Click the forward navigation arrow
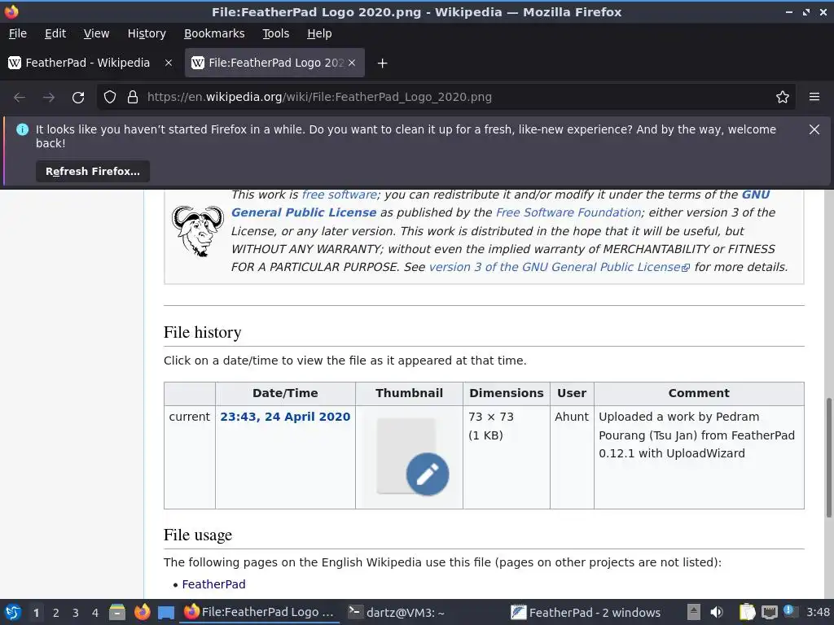The height and width of the screenshot is (625, 834). coord(49,98)
